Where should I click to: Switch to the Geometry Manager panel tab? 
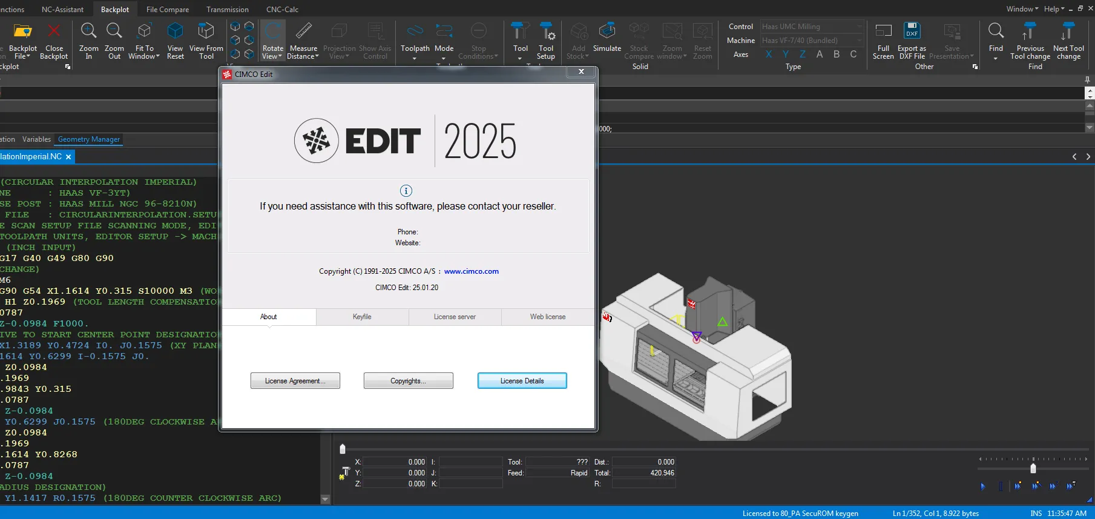89,139
